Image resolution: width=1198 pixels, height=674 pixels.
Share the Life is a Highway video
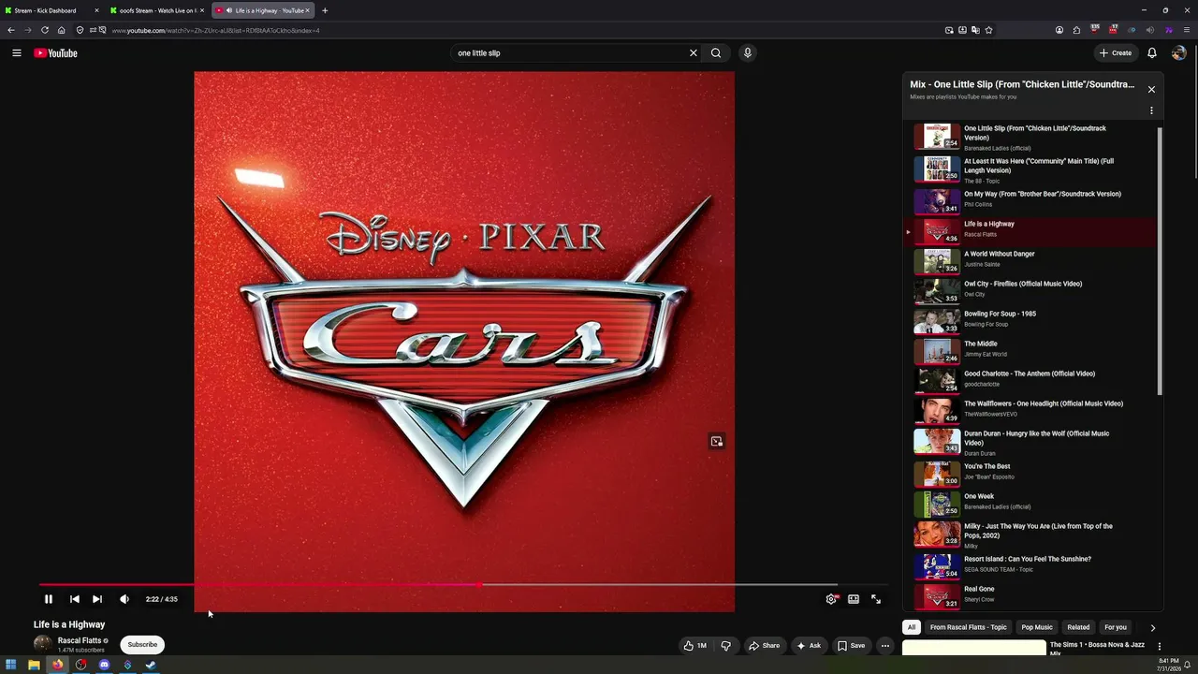[764, 645]
